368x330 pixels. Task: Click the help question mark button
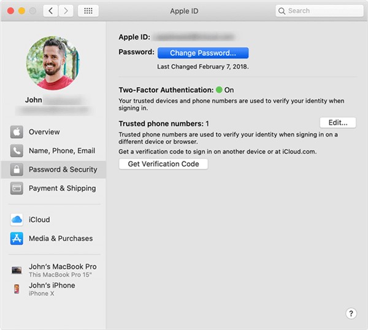[x=351, y=313]
